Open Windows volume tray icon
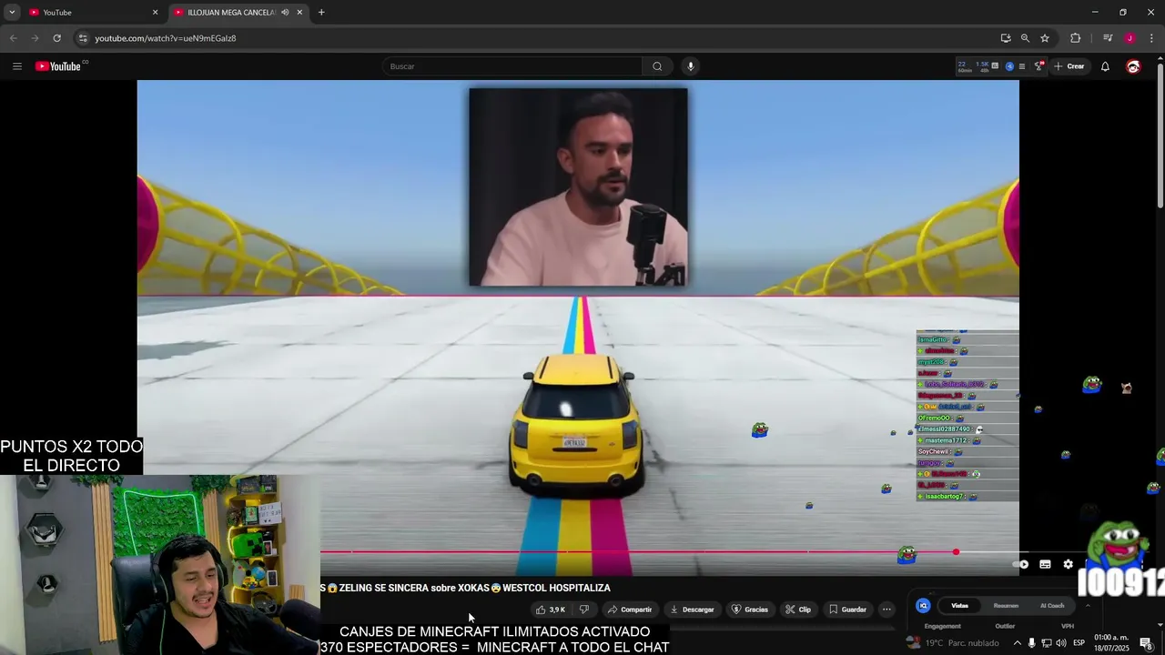Viewport: 1165px width, 655px height. click(x=1061, y=643)
